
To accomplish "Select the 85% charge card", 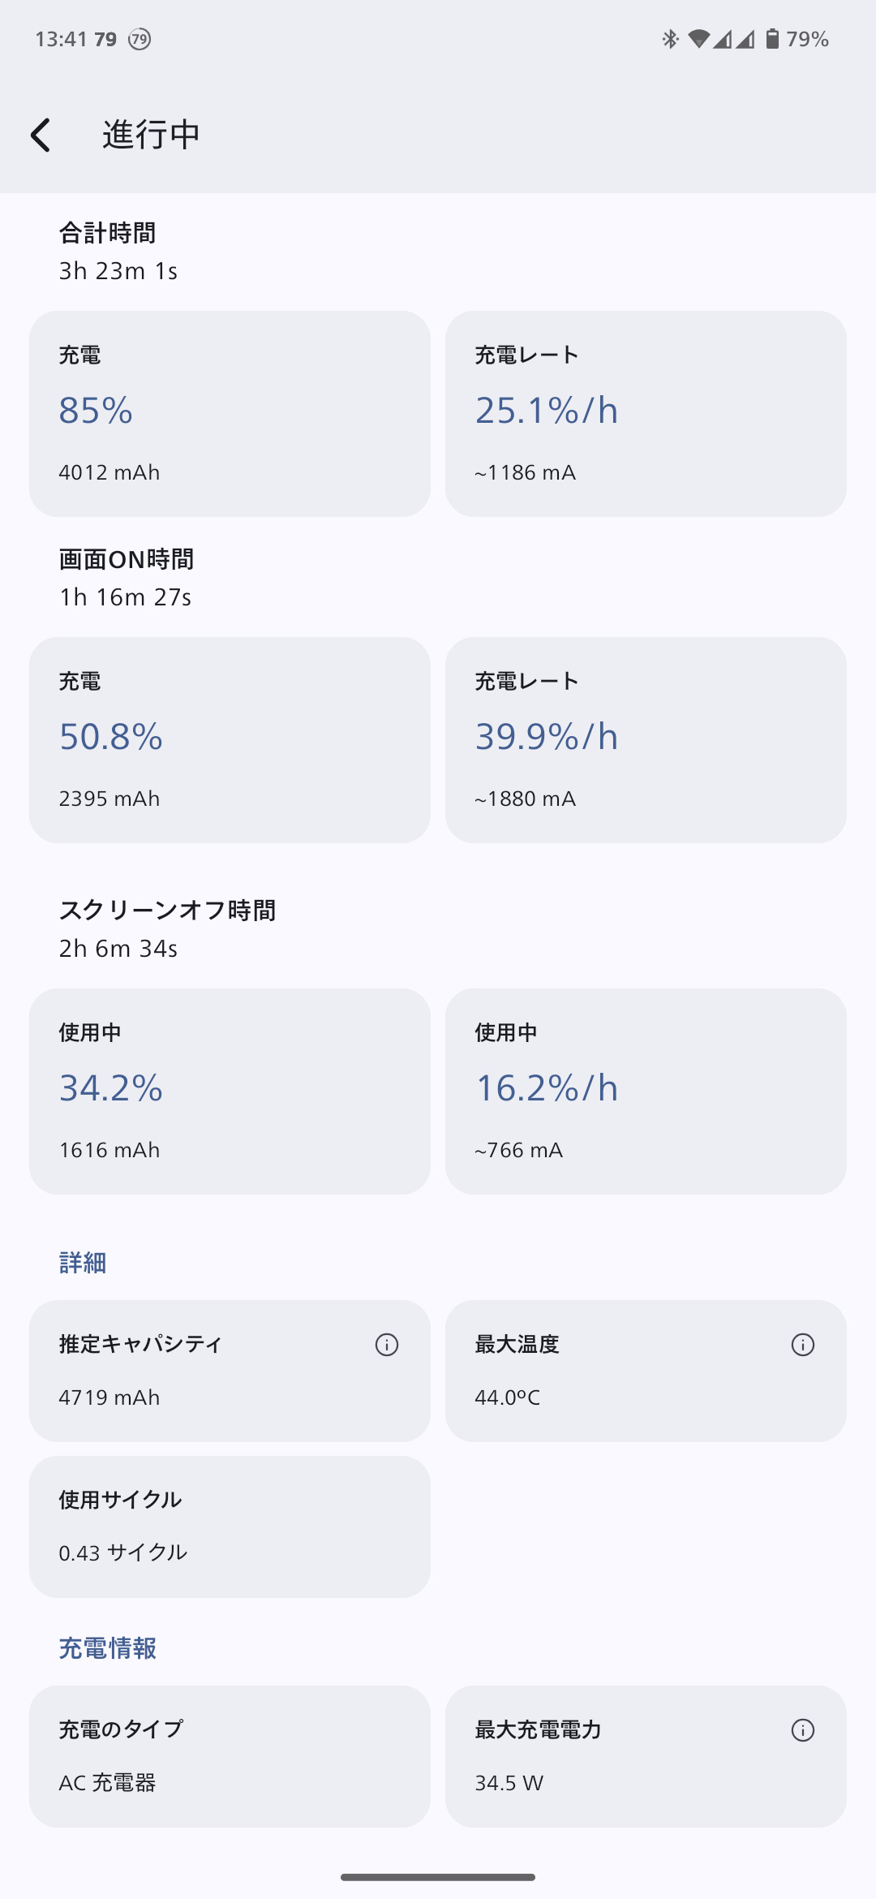I will point(230,414).
